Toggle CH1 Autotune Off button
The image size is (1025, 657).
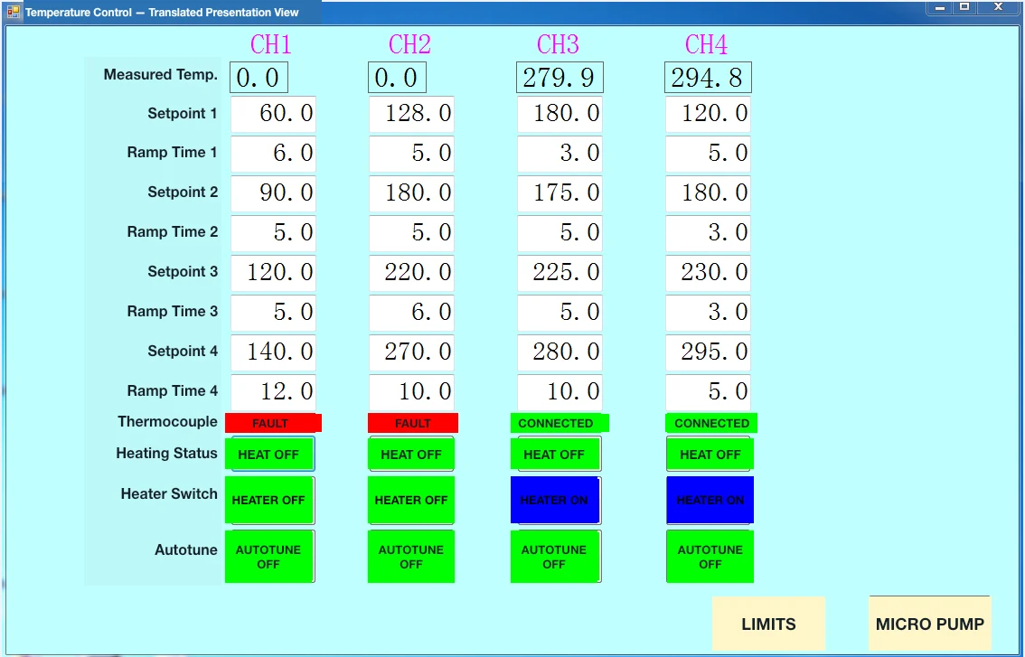click(x=269, y=557)
